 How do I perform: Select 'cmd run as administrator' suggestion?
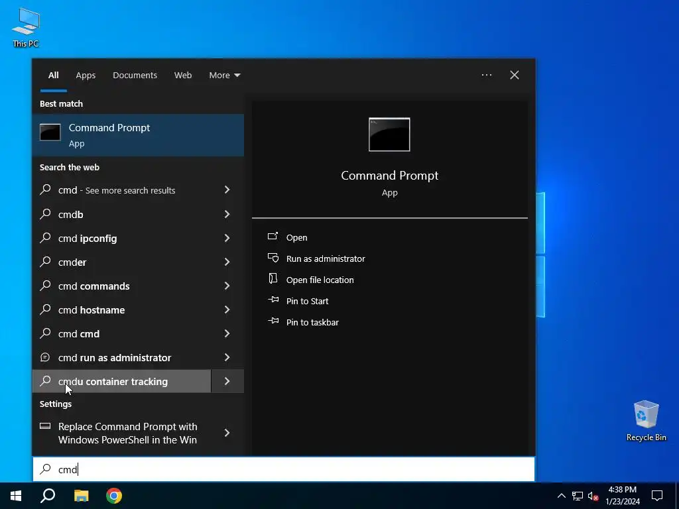click(122, 357)
